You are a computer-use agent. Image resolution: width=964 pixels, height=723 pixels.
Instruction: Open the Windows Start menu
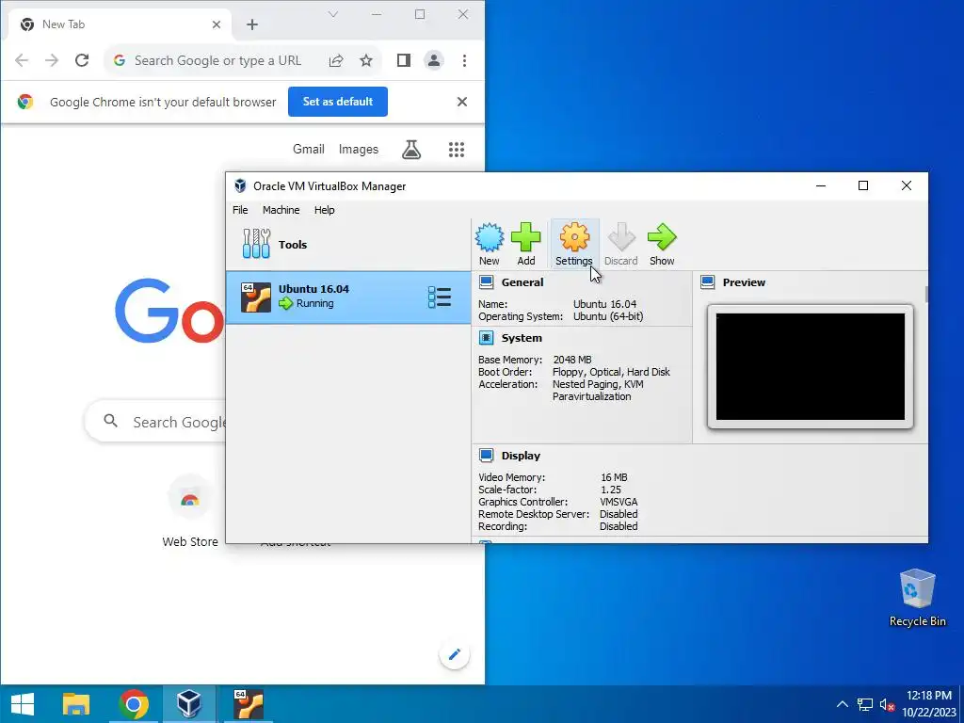pyautogui.click(x=23, y=704)
